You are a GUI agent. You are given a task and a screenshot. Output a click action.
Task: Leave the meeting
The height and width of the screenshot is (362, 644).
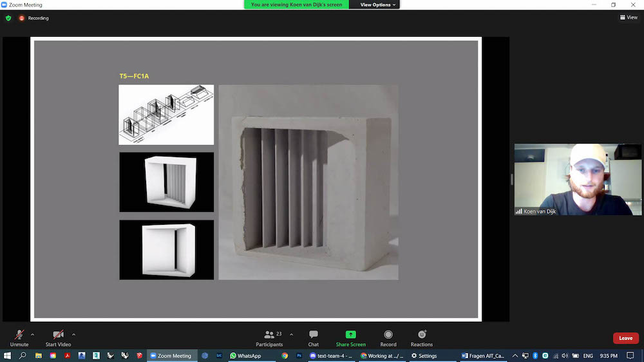click(x=625, y=338)
